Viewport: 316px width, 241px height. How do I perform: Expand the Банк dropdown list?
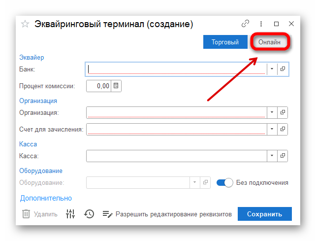coord(272,69)
